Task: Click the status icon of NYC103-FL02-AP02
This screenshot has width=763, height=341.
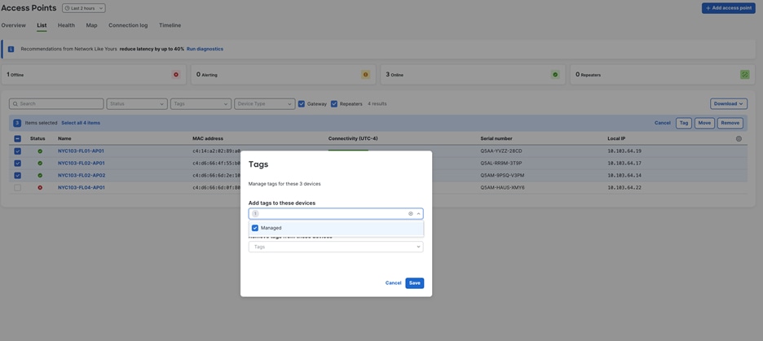Action: coord(40,175)
